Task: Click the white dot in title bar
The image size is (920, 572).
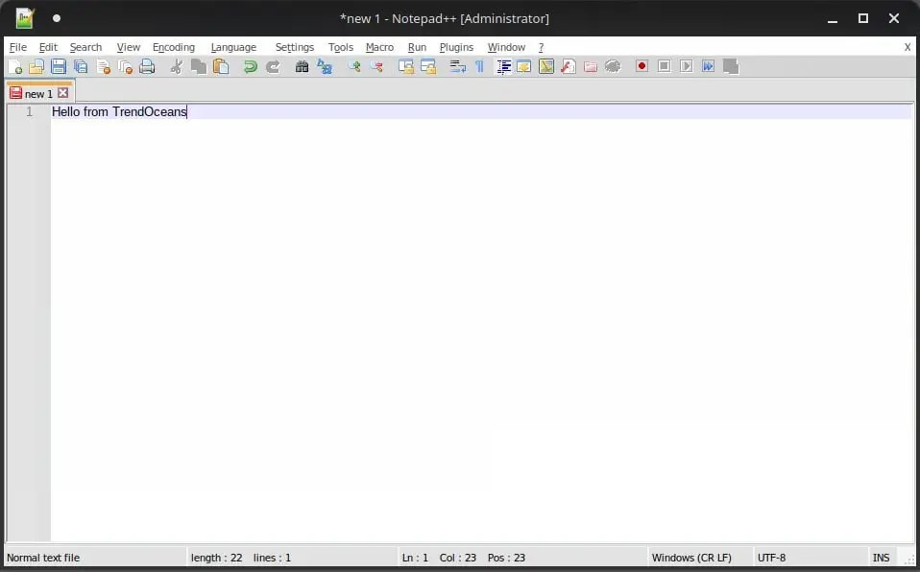Action: coord(57,18)
